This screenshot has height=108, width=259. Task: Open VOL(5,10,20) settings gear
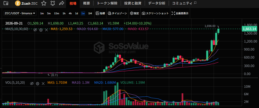[x=38, y=84]
